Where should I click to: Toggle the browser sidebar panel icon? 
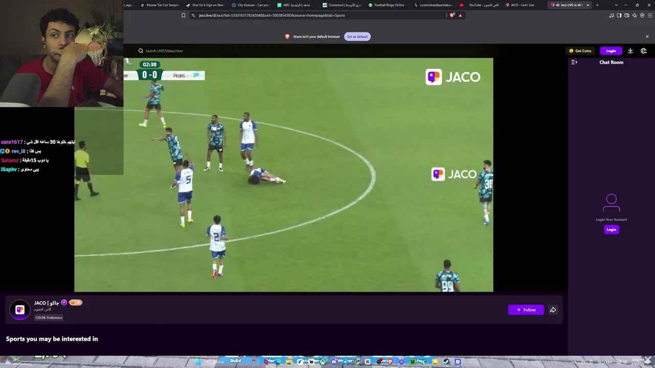[619, 15]
